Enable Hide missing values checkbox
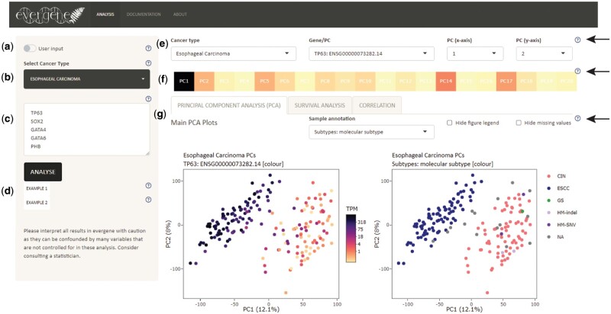The height and width of the screenshot is (314, 611). (x=519, y=122)
